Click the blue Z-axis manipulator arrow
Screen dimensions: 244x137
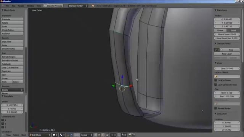[x=122, y=77]
